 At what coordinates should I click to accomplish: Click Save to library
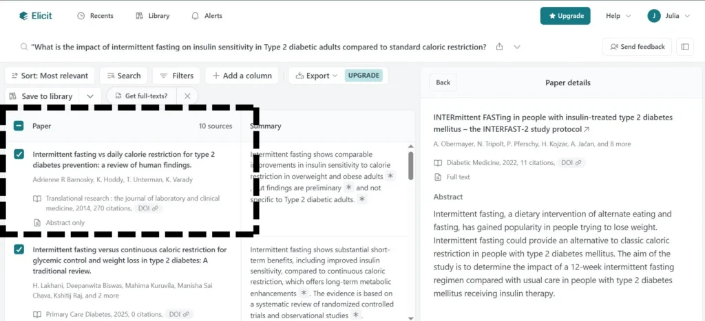pyautogui.click(x=42, y=96)
